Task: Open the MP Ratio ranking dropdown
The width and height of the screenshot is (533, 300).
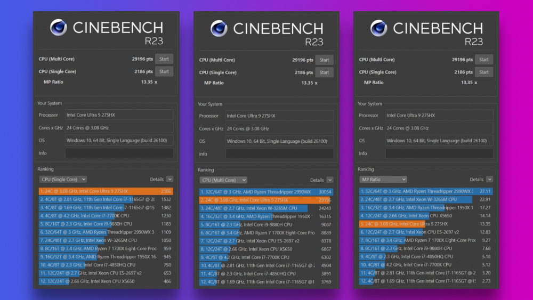Action: (383, 180)
